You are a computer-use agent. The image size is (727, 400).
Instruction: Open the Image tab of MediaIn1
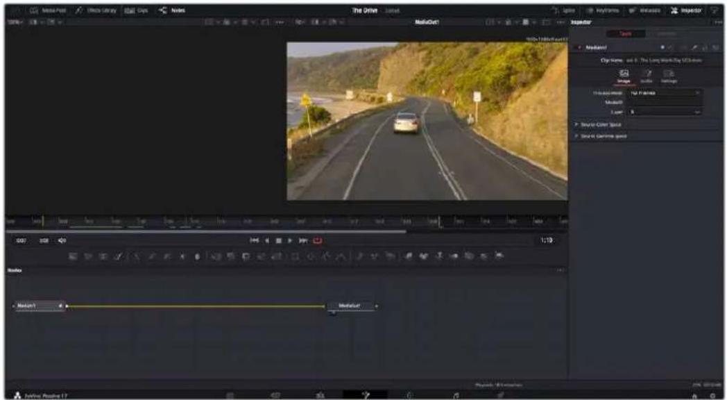(624, 76)
